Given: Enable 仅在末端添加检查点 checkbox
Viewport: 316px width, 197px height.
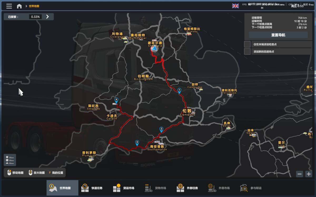Looking at the screenshot, I should coord(247,44).
